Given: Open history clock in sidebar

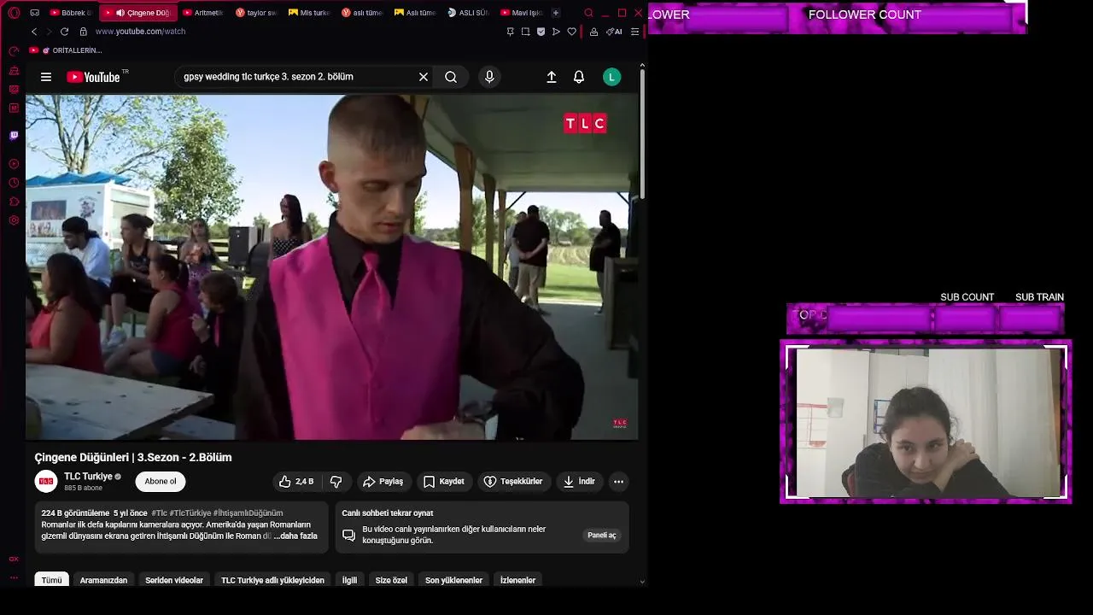Looking at the screenshot, I should [14, 183].
